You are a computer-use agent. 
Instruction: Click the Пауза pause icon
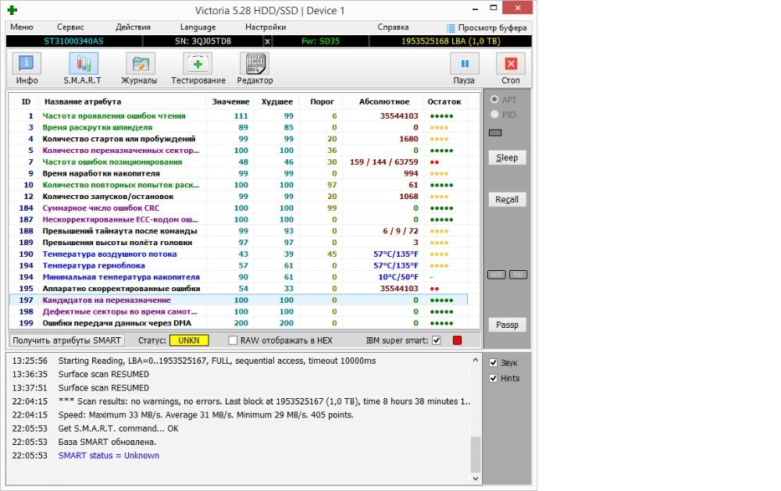[464, 64]
